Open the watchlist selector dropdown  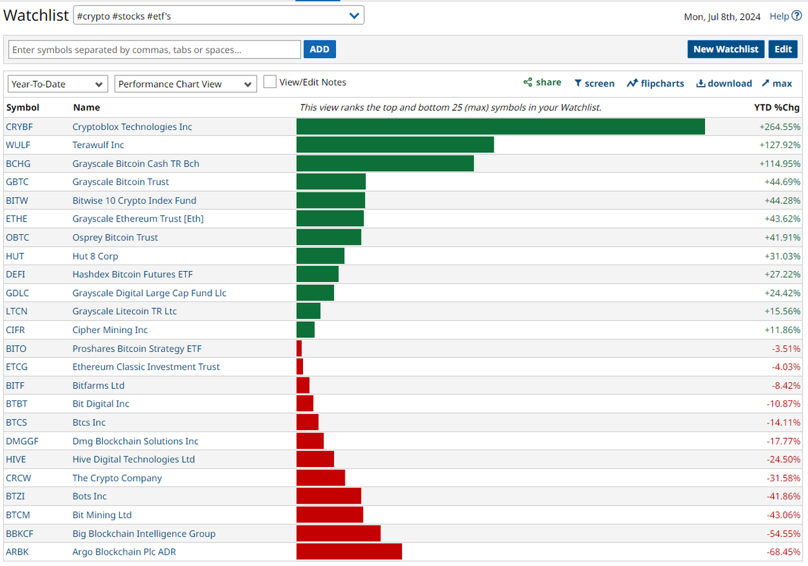218,15
